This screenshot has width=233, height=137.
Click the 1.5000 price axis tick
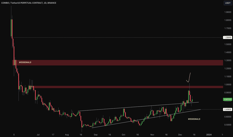tap(228, 44)
